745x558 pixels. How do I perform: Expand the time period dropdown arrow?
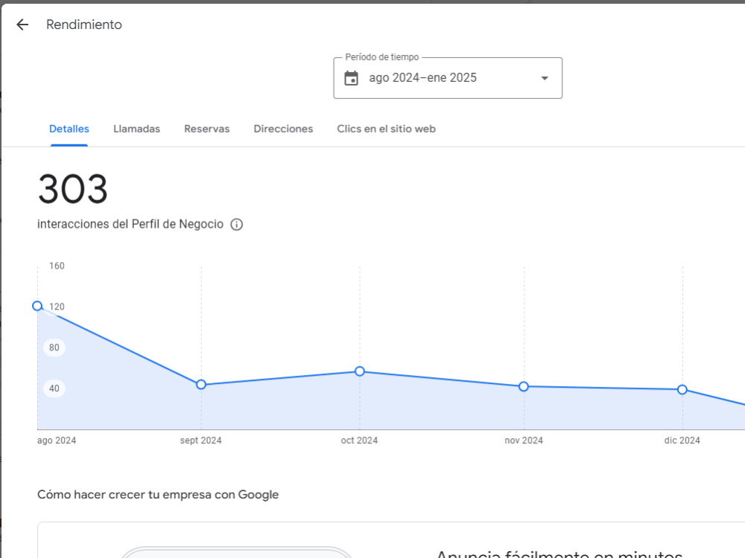545,78
